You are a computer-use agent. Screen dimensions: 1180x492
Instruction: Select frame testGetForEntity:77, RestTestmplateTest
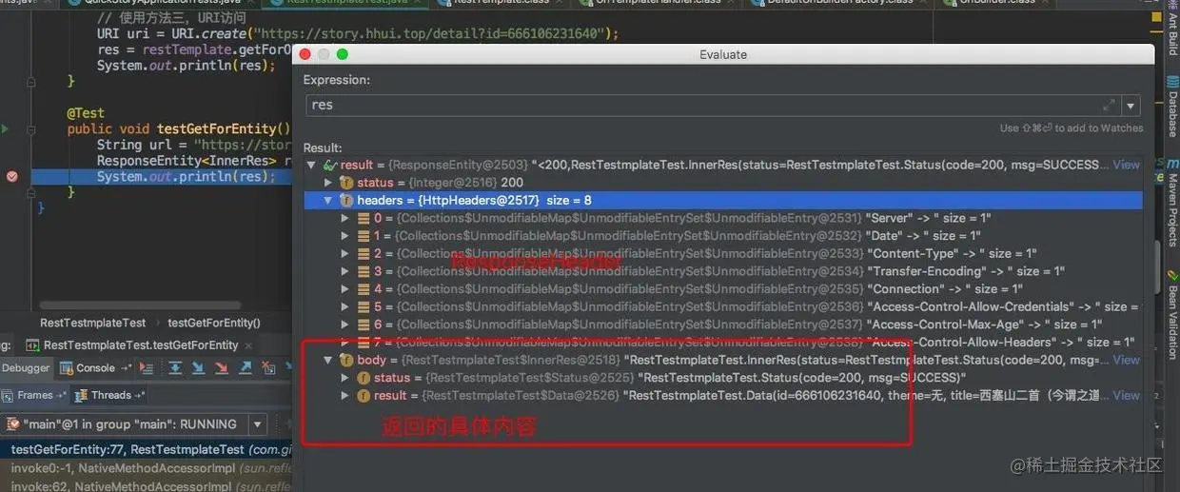[145, 450]
